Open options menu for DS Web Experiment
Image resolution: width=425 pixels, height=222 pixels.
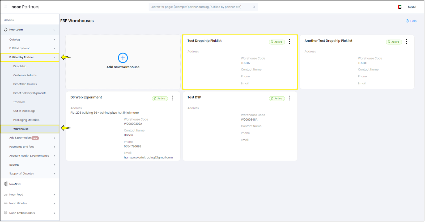click(x=172, y=98)
